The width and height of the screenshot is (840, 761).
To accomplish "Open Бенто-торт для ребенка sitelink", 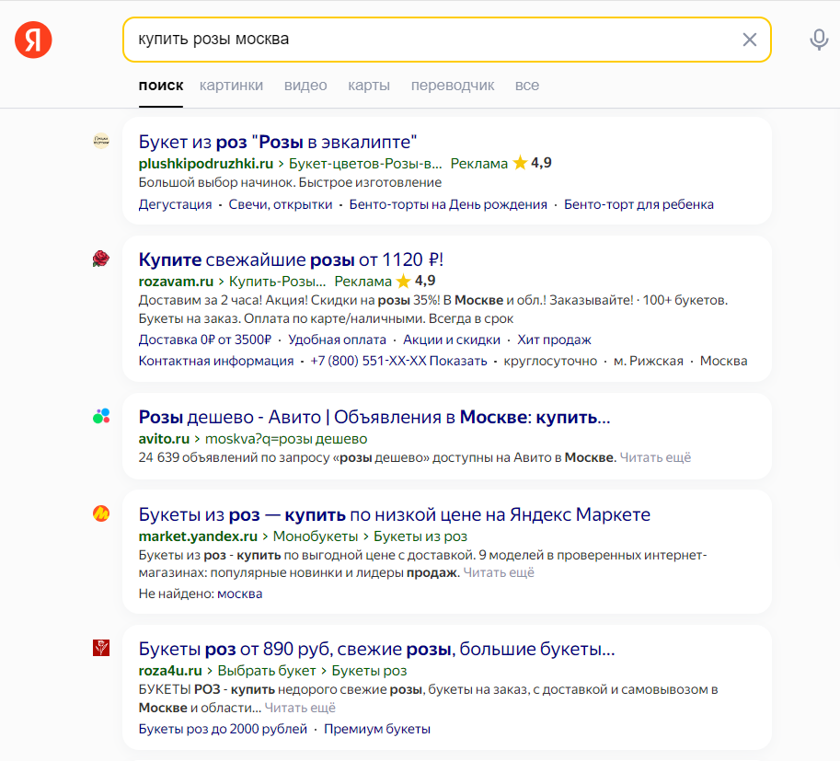I will coord(639,204).
